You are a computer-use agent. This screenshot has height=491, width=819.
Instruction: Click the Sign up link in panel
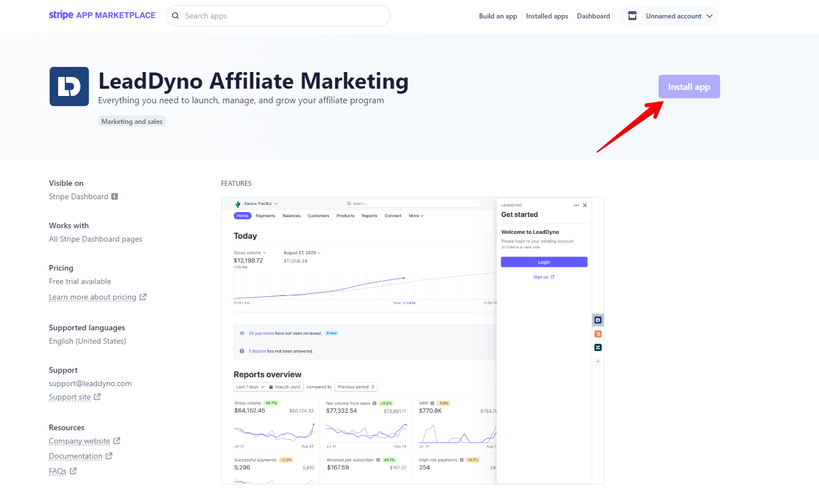[x=544, y=277]
